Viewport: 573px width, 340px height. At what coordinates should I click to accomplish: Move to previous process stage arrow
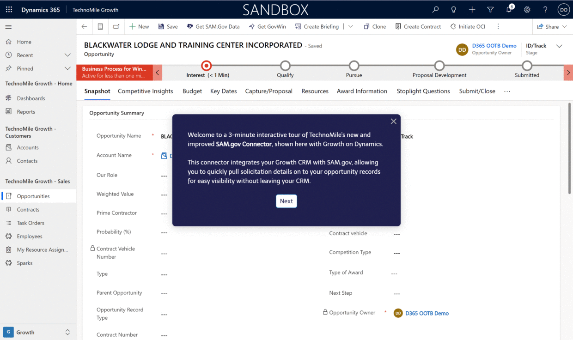(158, 73)
